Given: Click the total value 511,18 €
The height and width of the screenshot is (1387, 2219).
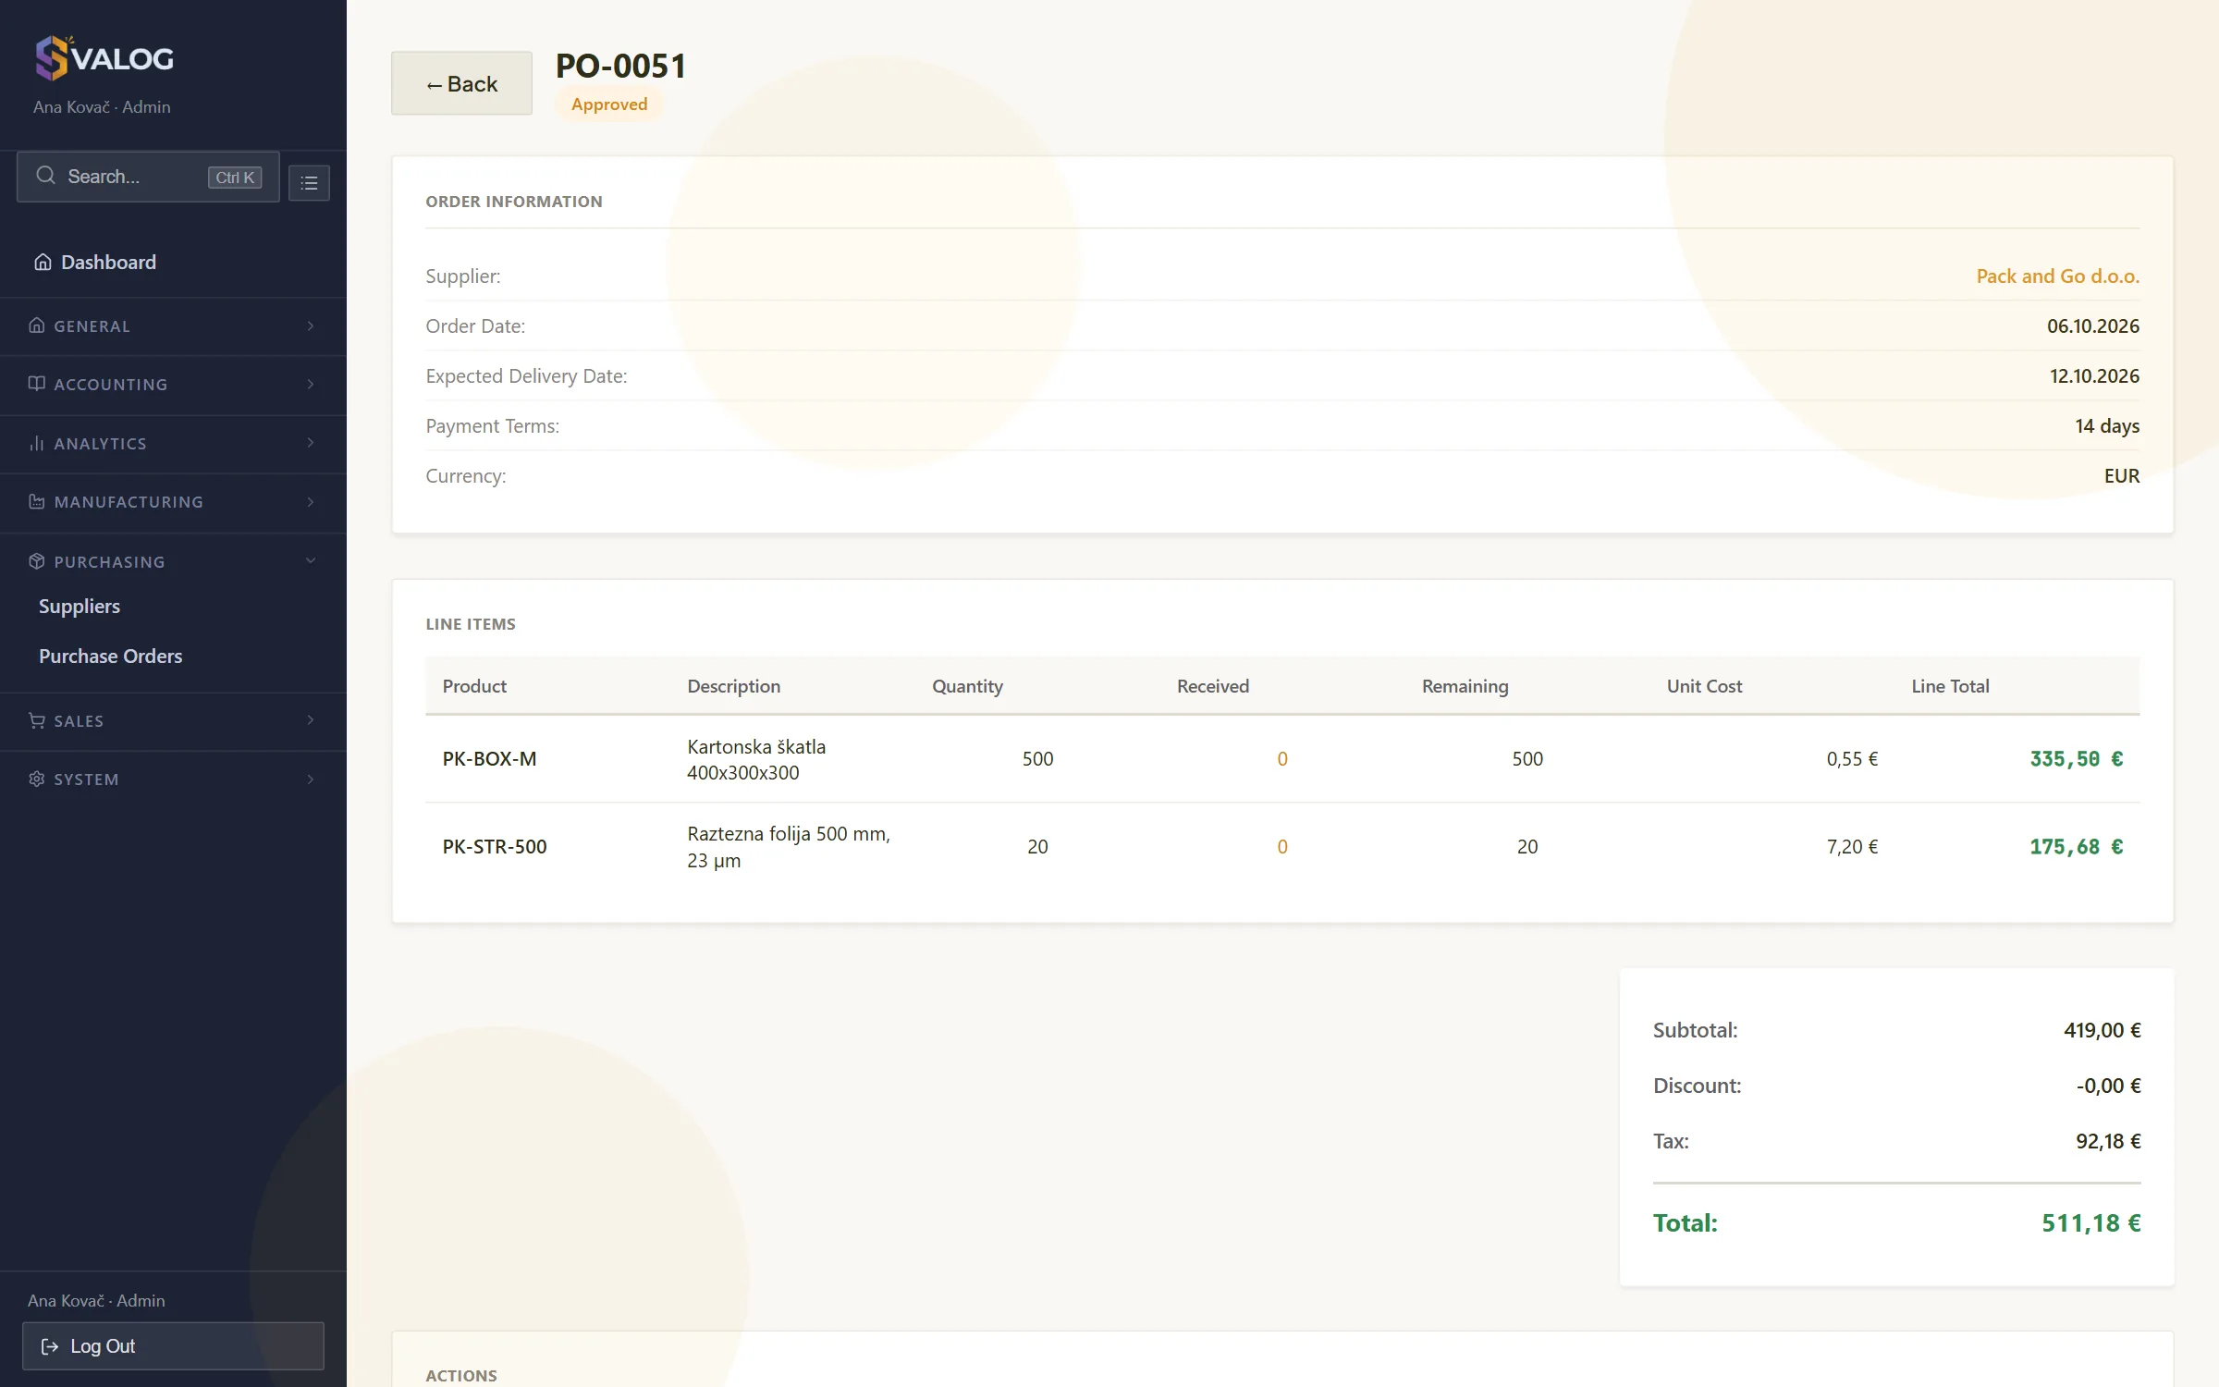Looking at the screenshot, I should tap(2090, 1223).
